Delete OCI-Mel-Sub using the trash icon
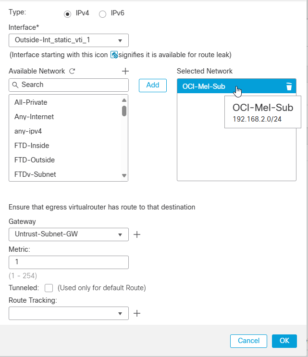This screenshot has width=308, height=357. (289, 86)
